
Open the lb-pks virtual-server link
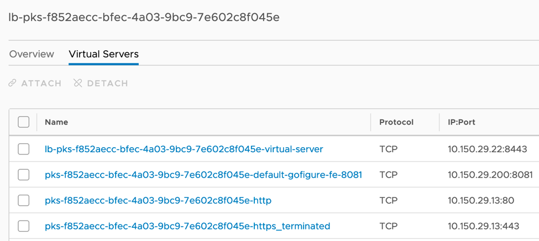184,149
